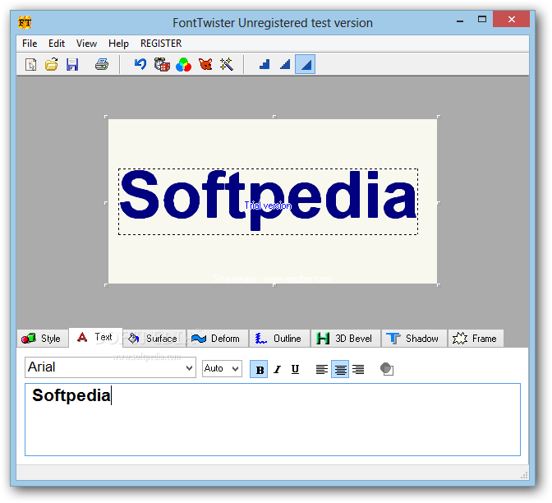Switch to the Frame tab
The width and height of the screenshot is (552, 503).
pos(476,339)
